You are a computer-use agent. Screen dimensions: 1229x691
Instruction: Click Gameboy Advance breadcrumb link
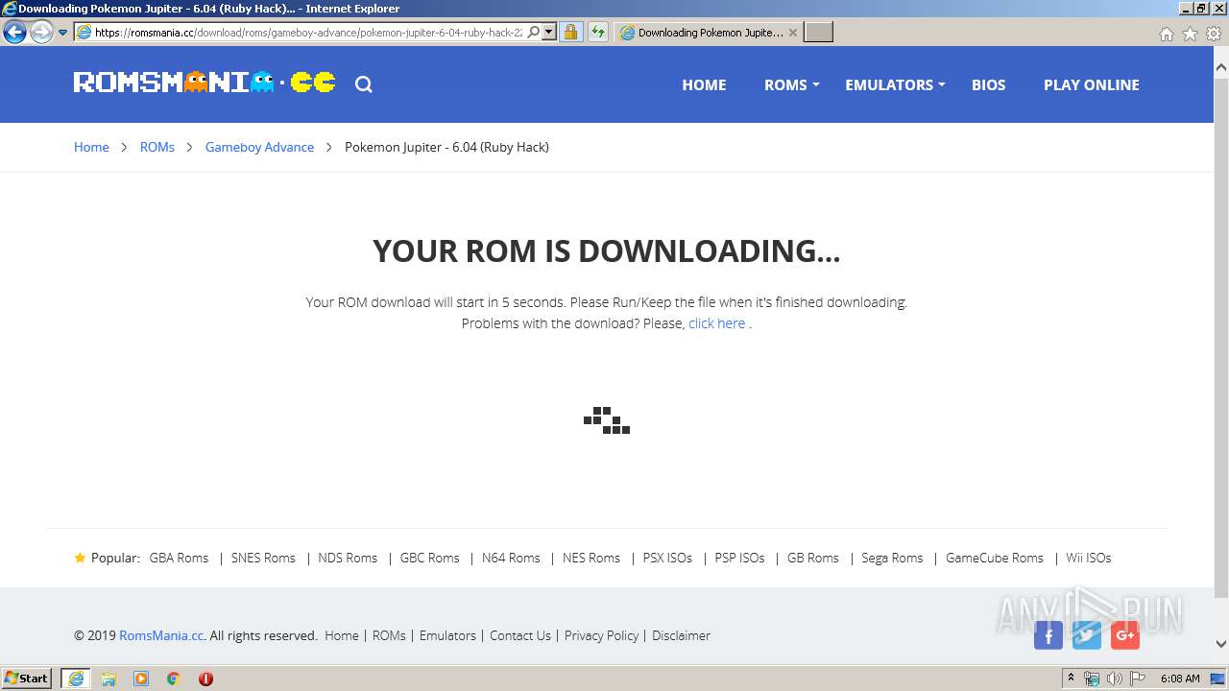pos(259,147)
